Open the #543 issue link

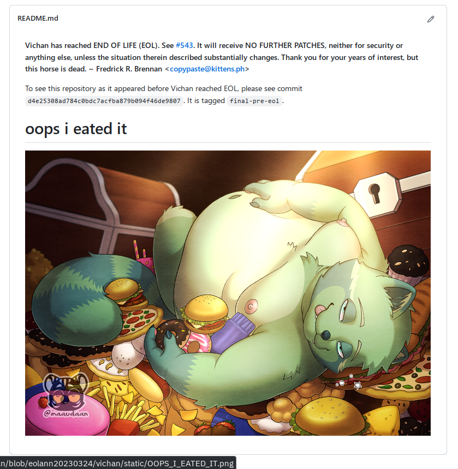185,45
